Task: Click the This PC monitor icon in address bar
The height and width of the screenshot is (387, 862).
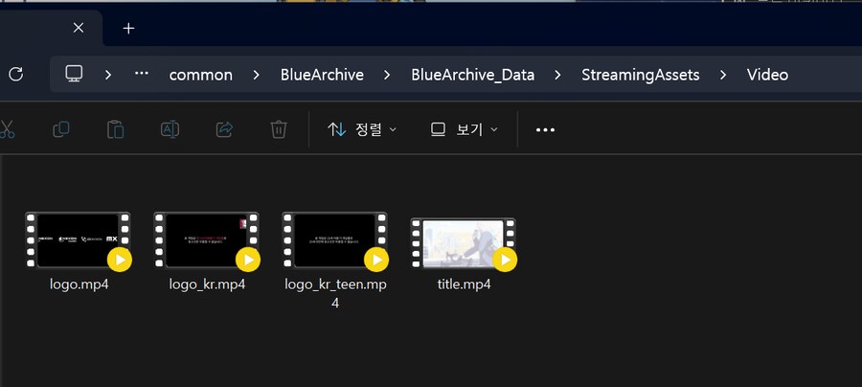Action: (x=74, y=74)
